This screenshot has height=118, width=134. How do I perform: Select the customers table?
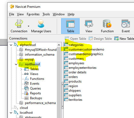coord(76,59)
